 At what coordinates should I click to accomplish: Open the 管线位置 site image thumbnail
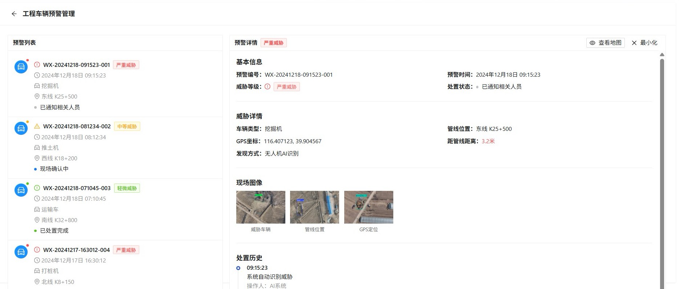[314, 207]
